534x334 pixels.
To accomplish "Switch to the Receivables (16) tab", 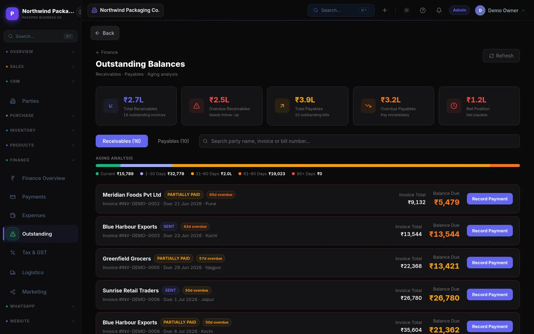I will pos(122,141).
